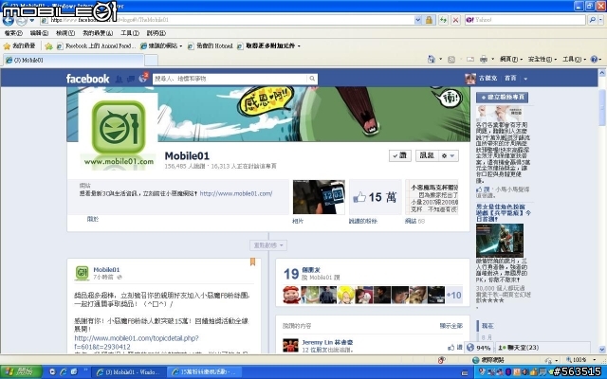Image resolution: width=607 pixels, height=379 pixels.
Task: Click the Yahoo search input box
Action: click(x=525, y=20)
